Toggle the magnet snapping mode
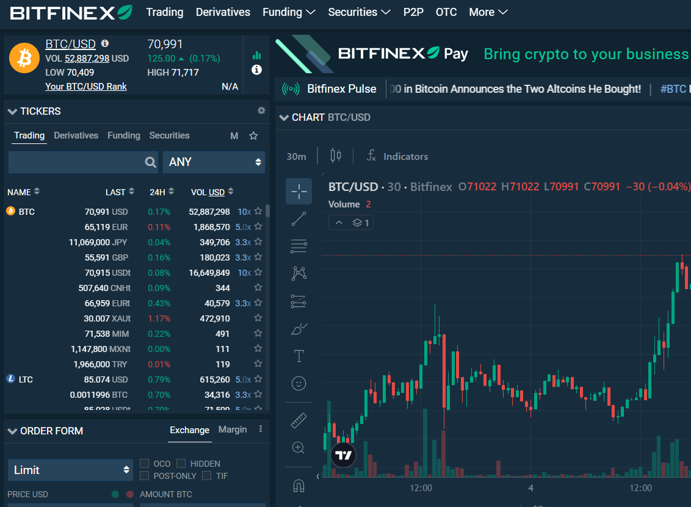691x507 pixels. tap(298, 486)
